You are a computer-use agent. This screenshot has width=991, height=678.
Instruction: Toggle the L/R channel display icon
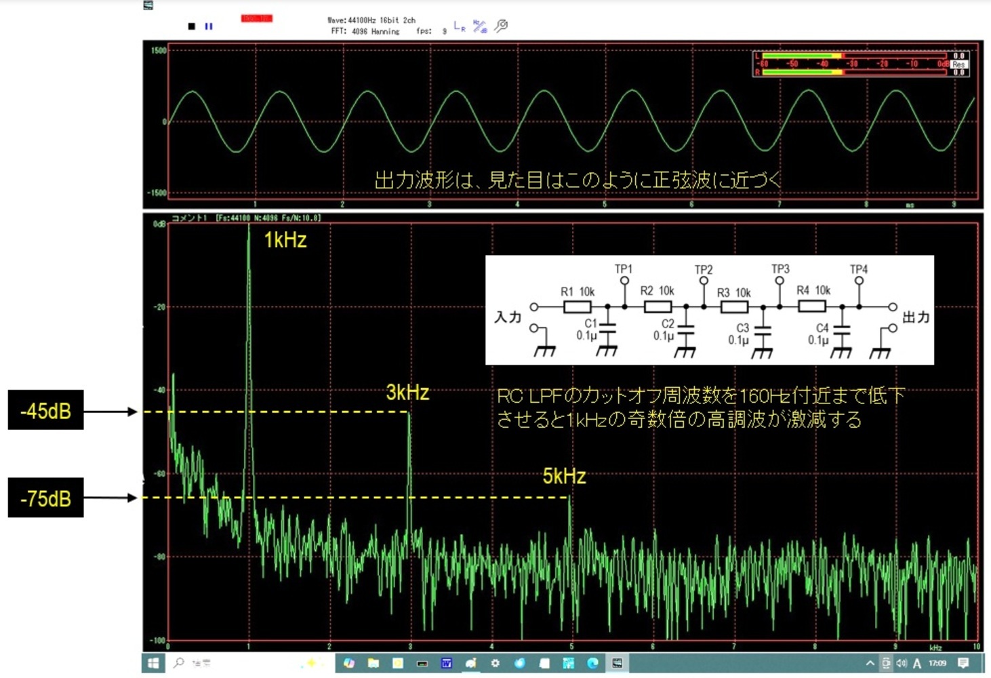460,26
